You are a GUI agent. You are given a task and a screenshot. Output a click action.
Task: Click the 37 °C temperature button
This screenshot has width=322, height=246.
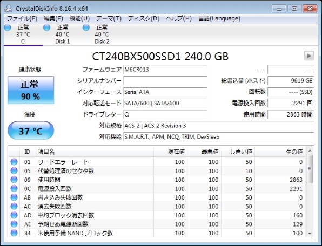point(31,131)
